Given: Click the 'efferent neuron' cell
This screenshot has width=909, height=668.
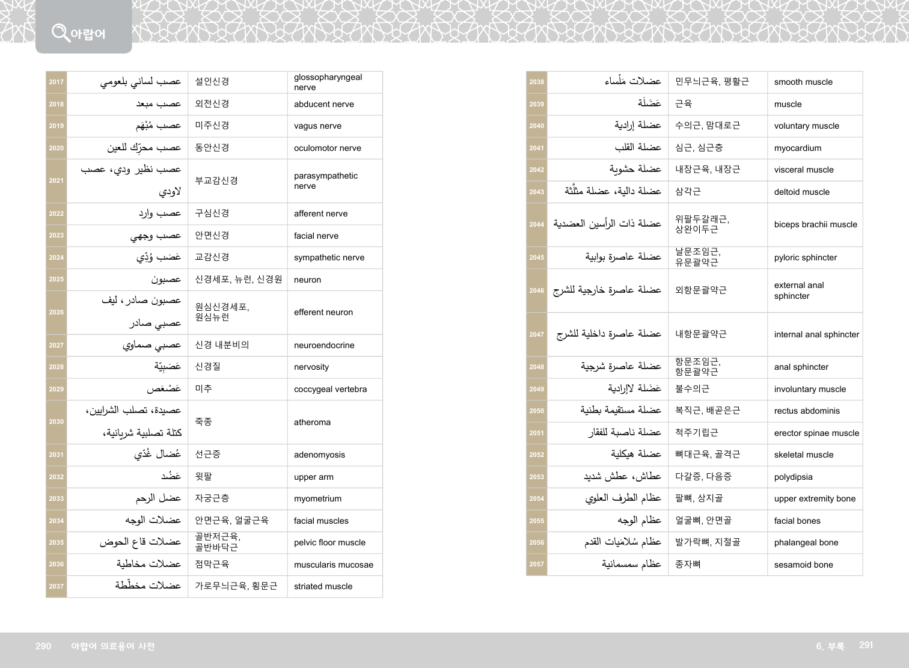Looking at the screenshot, I should pyautogui.click(x=323, y=313).
